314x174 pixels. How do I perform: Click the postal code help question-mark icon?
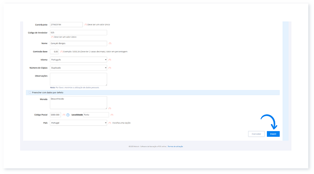[x=68, y=115]
